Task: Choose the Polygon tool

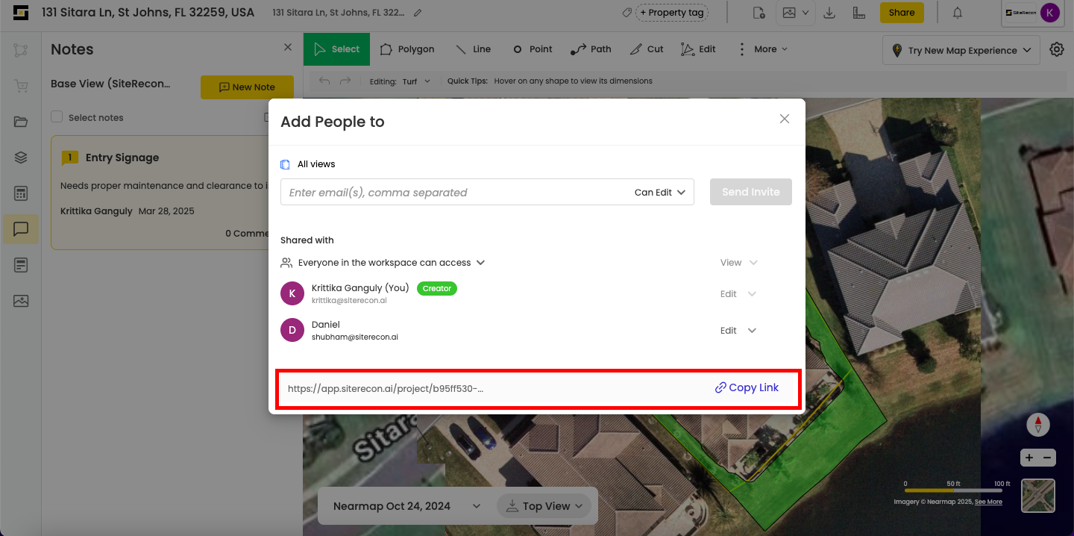Action: [x=407, y=49]
